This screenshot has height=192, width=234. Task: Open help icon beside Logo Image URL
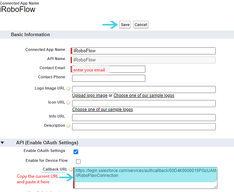(x=68, y=89)
